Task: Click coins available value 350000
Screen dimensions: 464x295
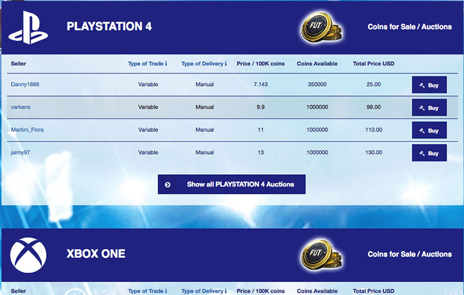Action: tap(317, 84)
